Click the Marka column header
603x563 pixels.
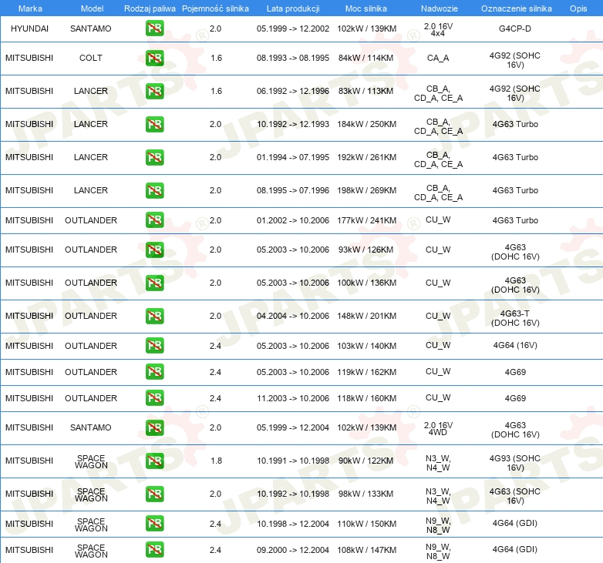click(30, 8)
